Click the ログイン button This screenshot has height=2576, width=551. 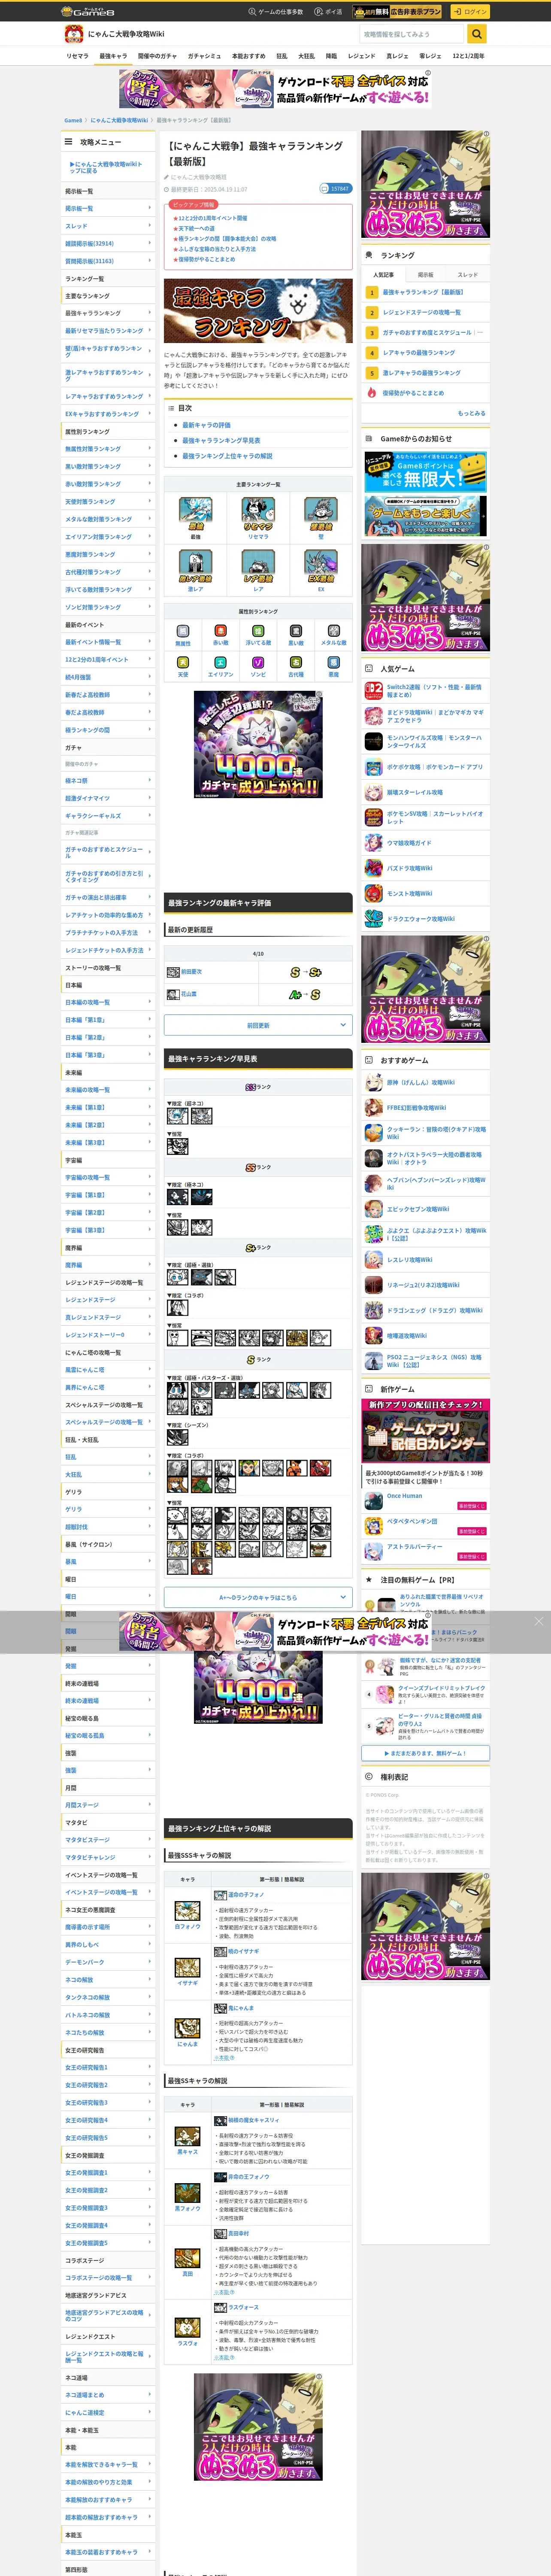pyautogui.click(x=469, y=12)
